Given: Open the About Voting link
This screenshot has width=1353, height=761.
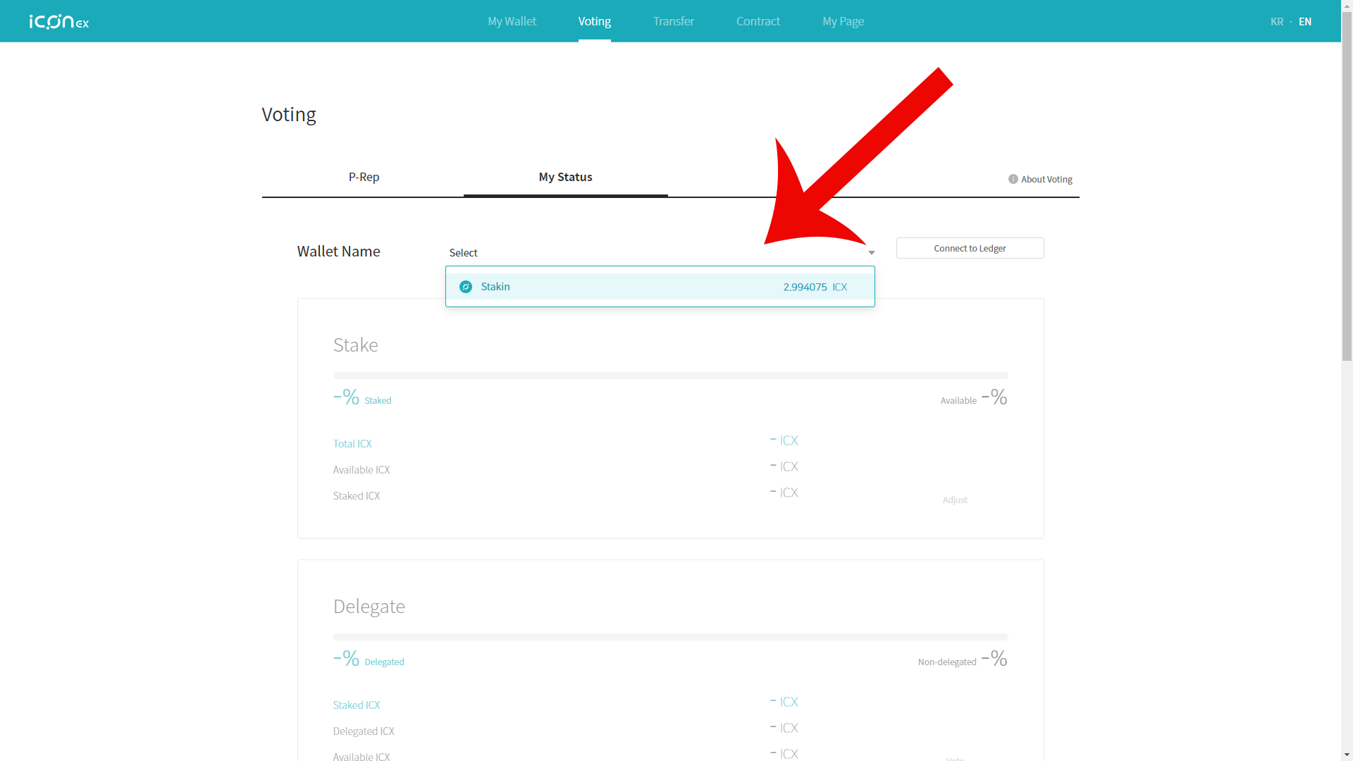Looking at the screenshot, I should [x=1046, y=179].
